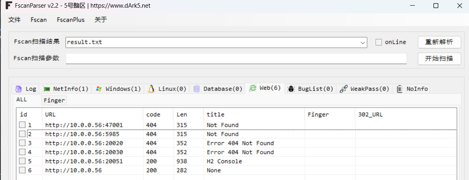This screenshot has height=180, width=469.
Task: Open the Fscan menu
Action: click(x=39, y=20)
